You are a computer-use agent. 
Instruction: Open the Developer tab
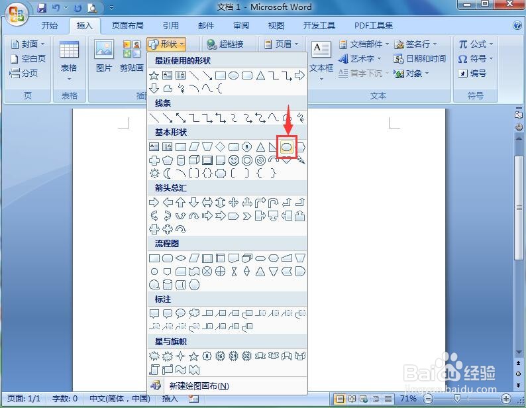click(x=319, y=25)
